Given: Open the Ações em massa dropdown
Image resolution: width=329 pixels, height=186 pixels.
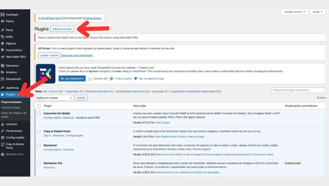Looking at the screenshot, I should coord(54,98).
